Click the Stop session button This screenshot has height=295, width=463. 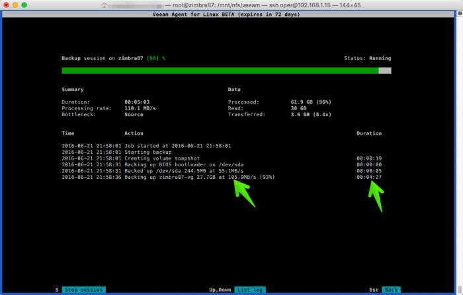(83, 290)
